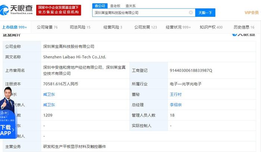The height and width of the screenshot is (152, 261).
Task: Switch to the 查关系 search tab
Action: pos(130,6)
